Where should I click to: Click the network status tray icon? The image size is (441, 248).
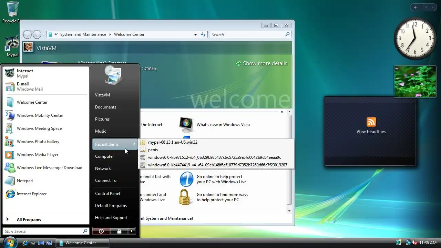pos(408,243)
